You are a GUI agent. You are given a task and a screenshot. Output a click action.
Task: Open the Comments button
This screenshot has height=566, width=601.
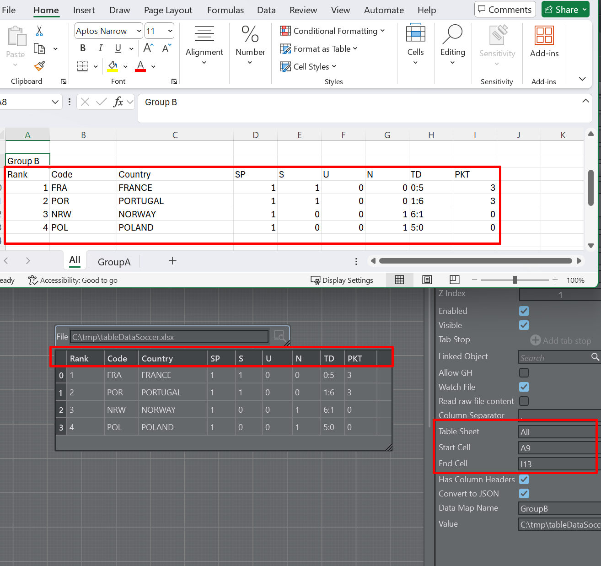(x=505, y=10)
